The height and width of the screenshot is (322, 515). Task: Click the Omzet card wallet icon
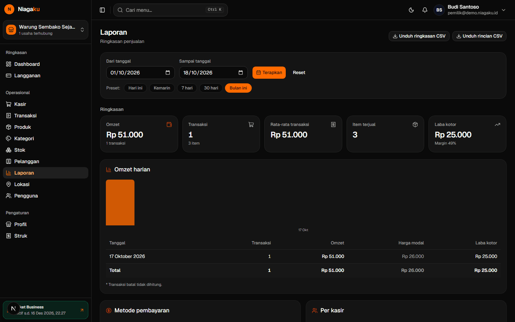click(169, 125)
